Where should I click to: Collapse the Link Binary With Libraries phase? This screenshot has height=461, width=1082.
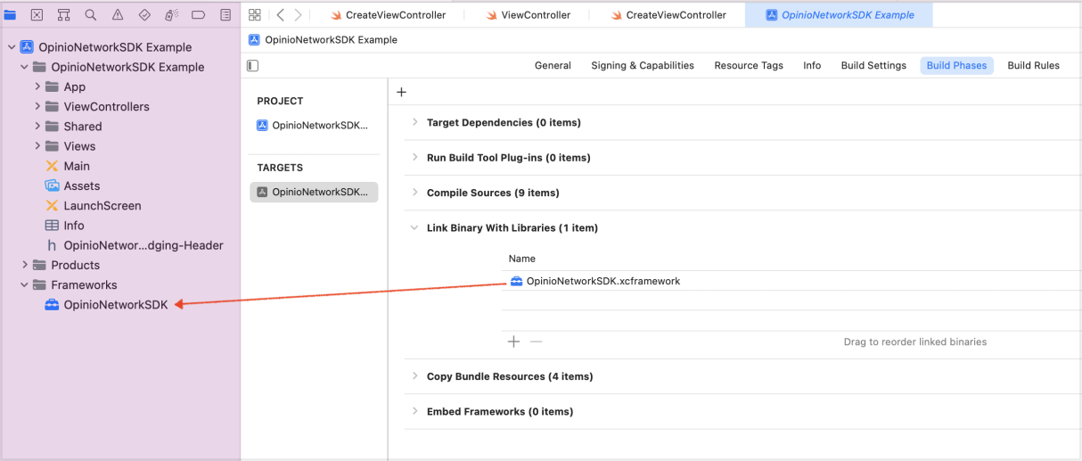414,228
